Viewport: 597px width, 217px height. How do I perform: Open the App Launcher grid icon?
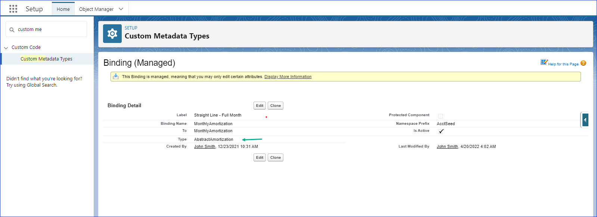pyautogui.click(x=13, y=9)
